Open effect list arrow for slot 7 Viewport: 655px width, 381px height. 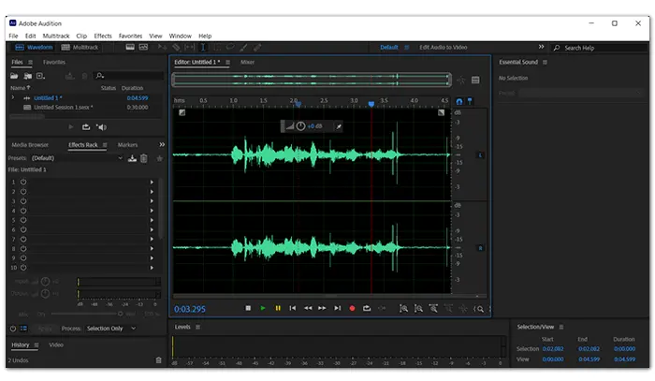[152, 239]
